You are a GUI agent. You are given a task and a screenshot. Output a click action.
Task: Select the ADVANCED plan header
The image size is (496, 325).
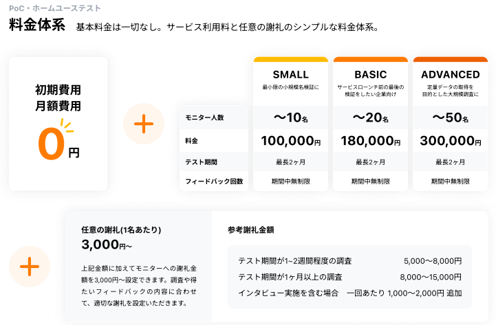coord(451,74)
